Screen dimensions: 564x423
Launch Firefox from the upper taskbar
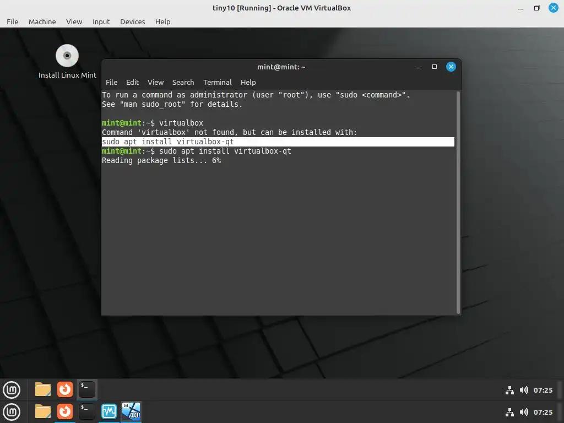(65, 389)
